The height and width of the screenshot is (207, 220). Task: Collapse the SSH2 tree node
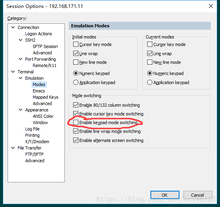(x=20, y=40)
